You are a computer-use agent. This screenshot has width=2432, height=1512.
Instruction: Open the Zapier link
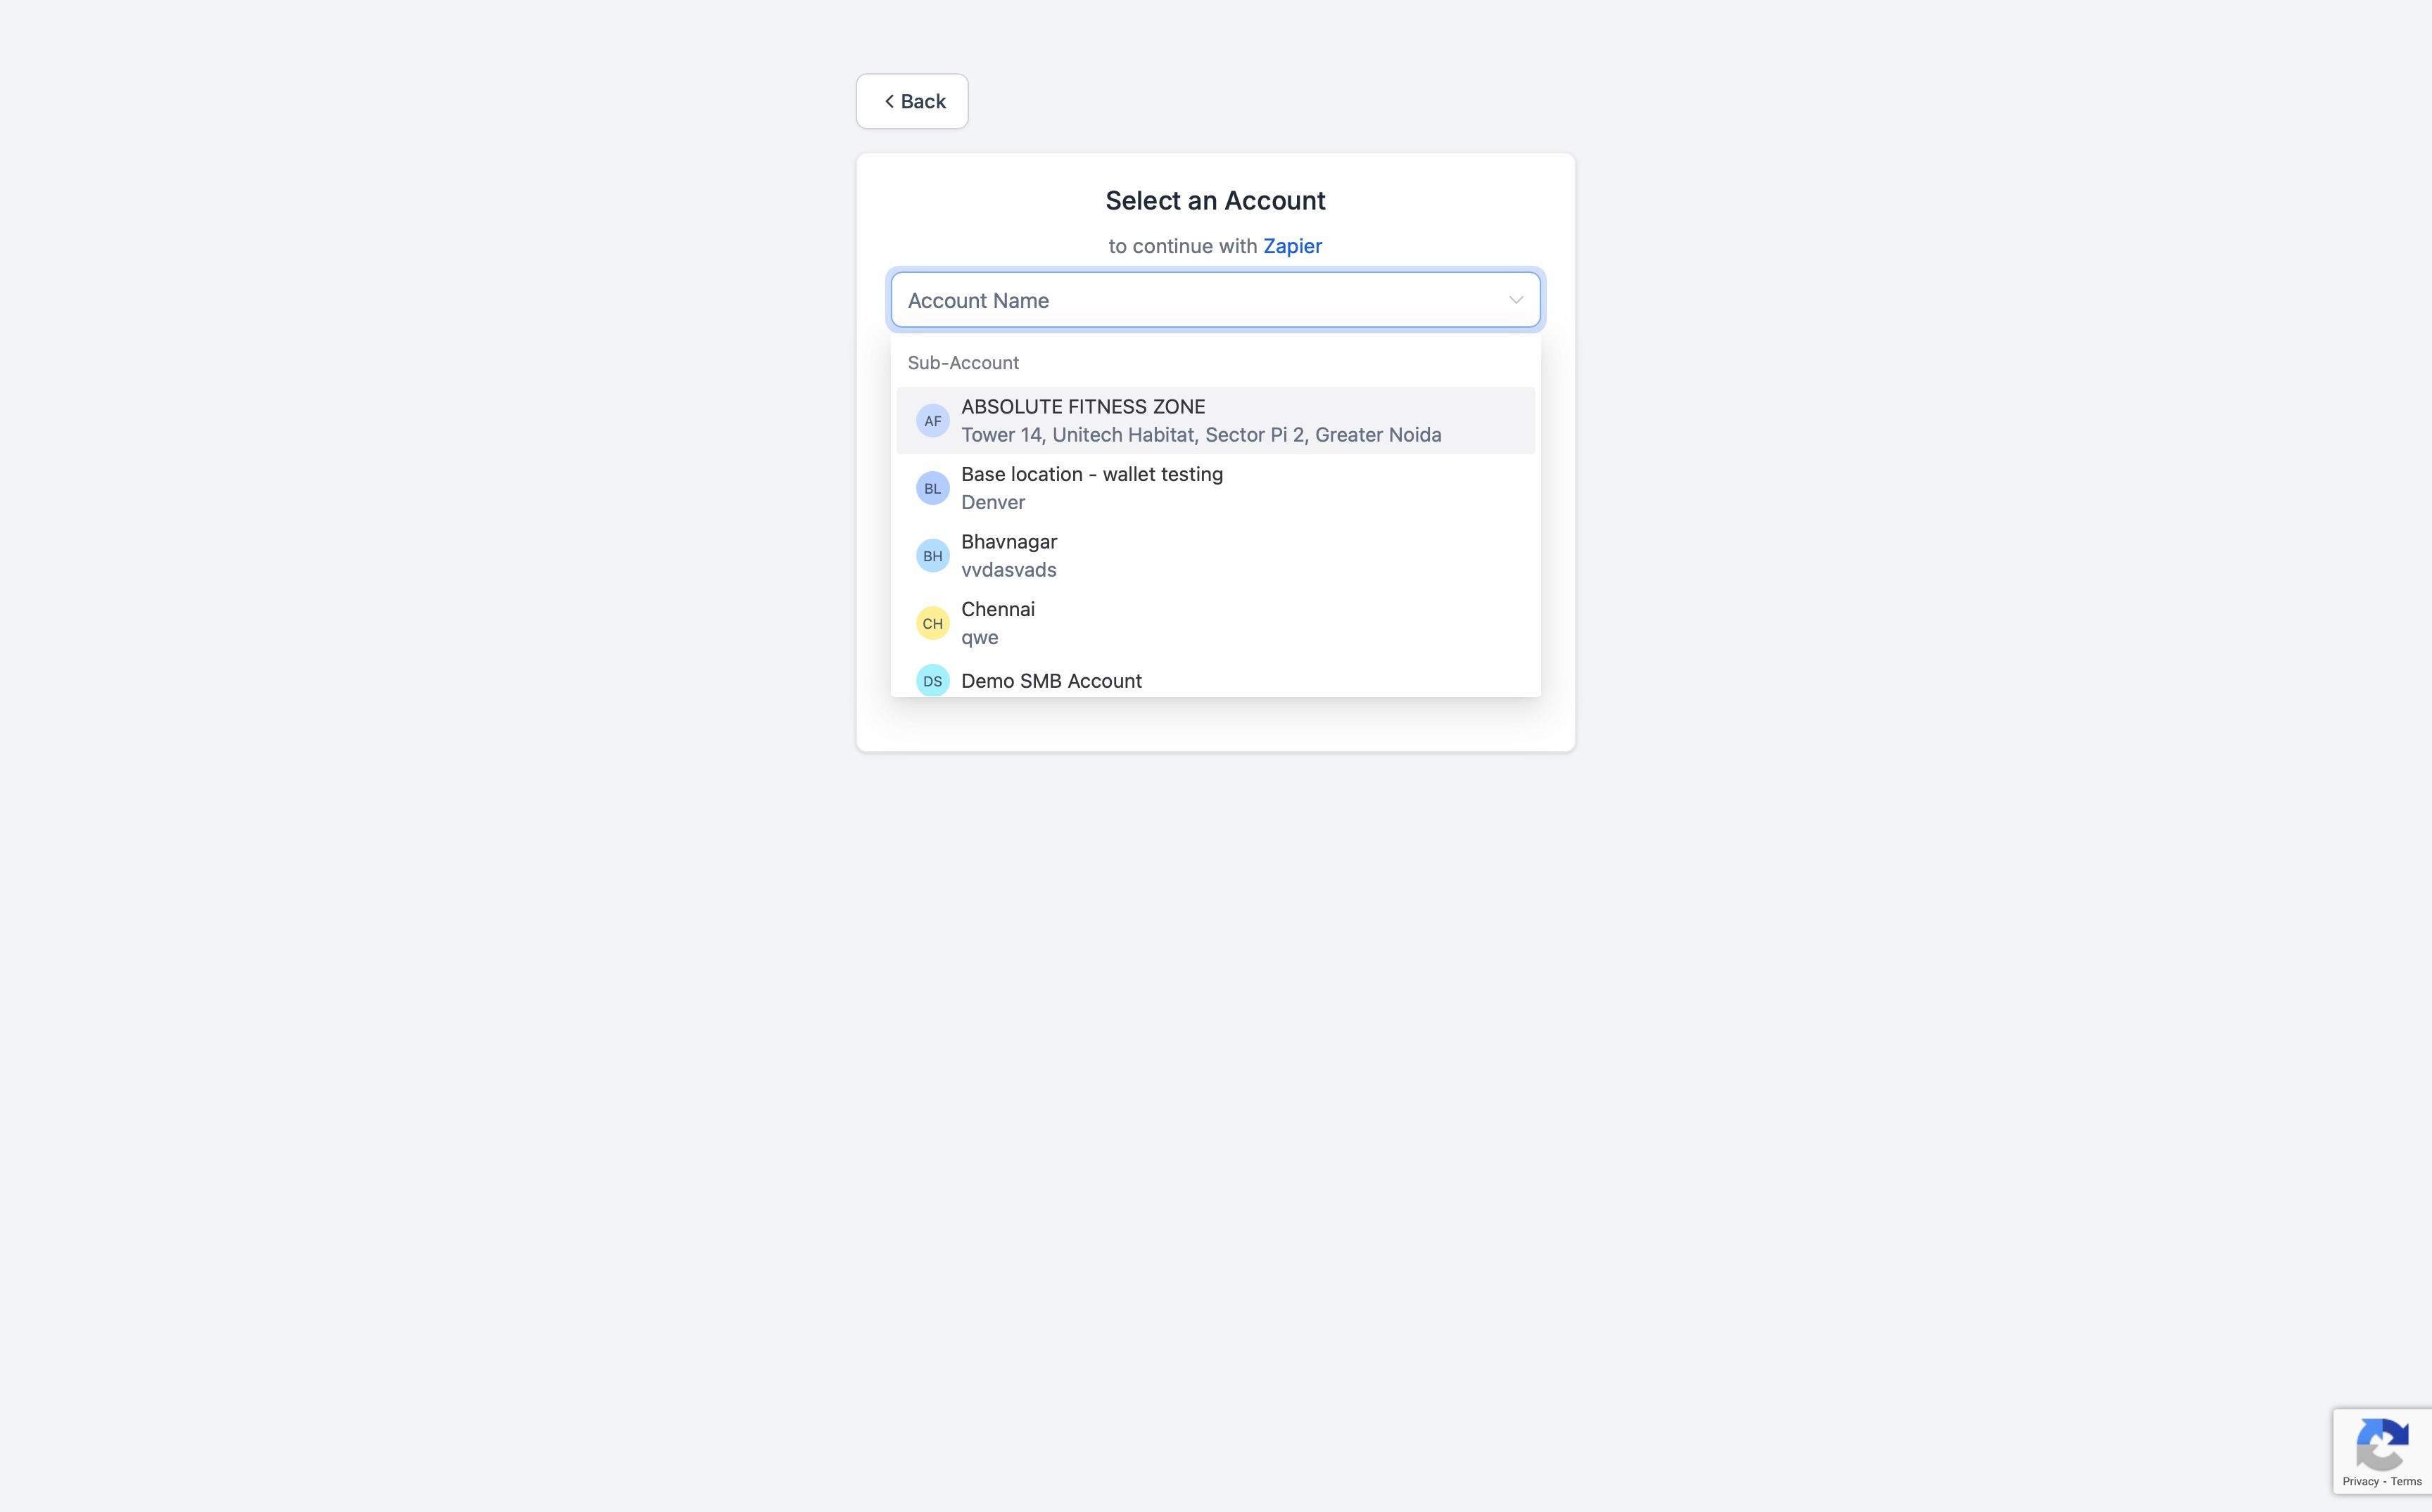1291,246
